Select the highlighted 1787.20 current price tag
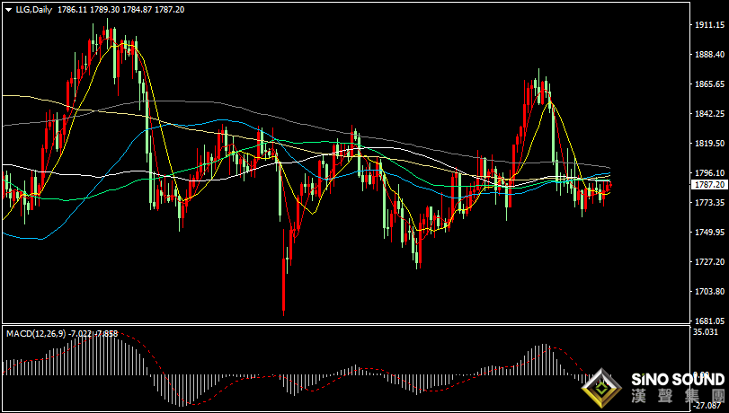This screenshot has width=729, height=413. pos(709,184)
